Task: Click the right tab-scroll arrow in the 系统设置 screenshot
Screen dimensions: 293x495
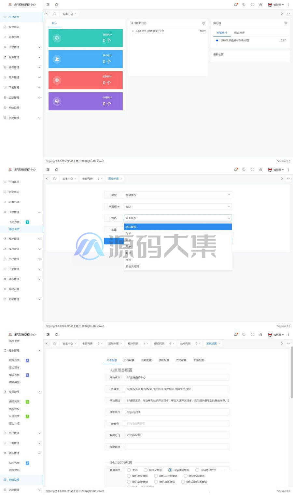Action: click(x=282, y=343)
